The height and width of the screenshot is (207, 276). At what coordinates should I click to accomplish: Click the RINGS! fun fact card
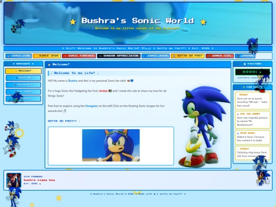[252, 153]
